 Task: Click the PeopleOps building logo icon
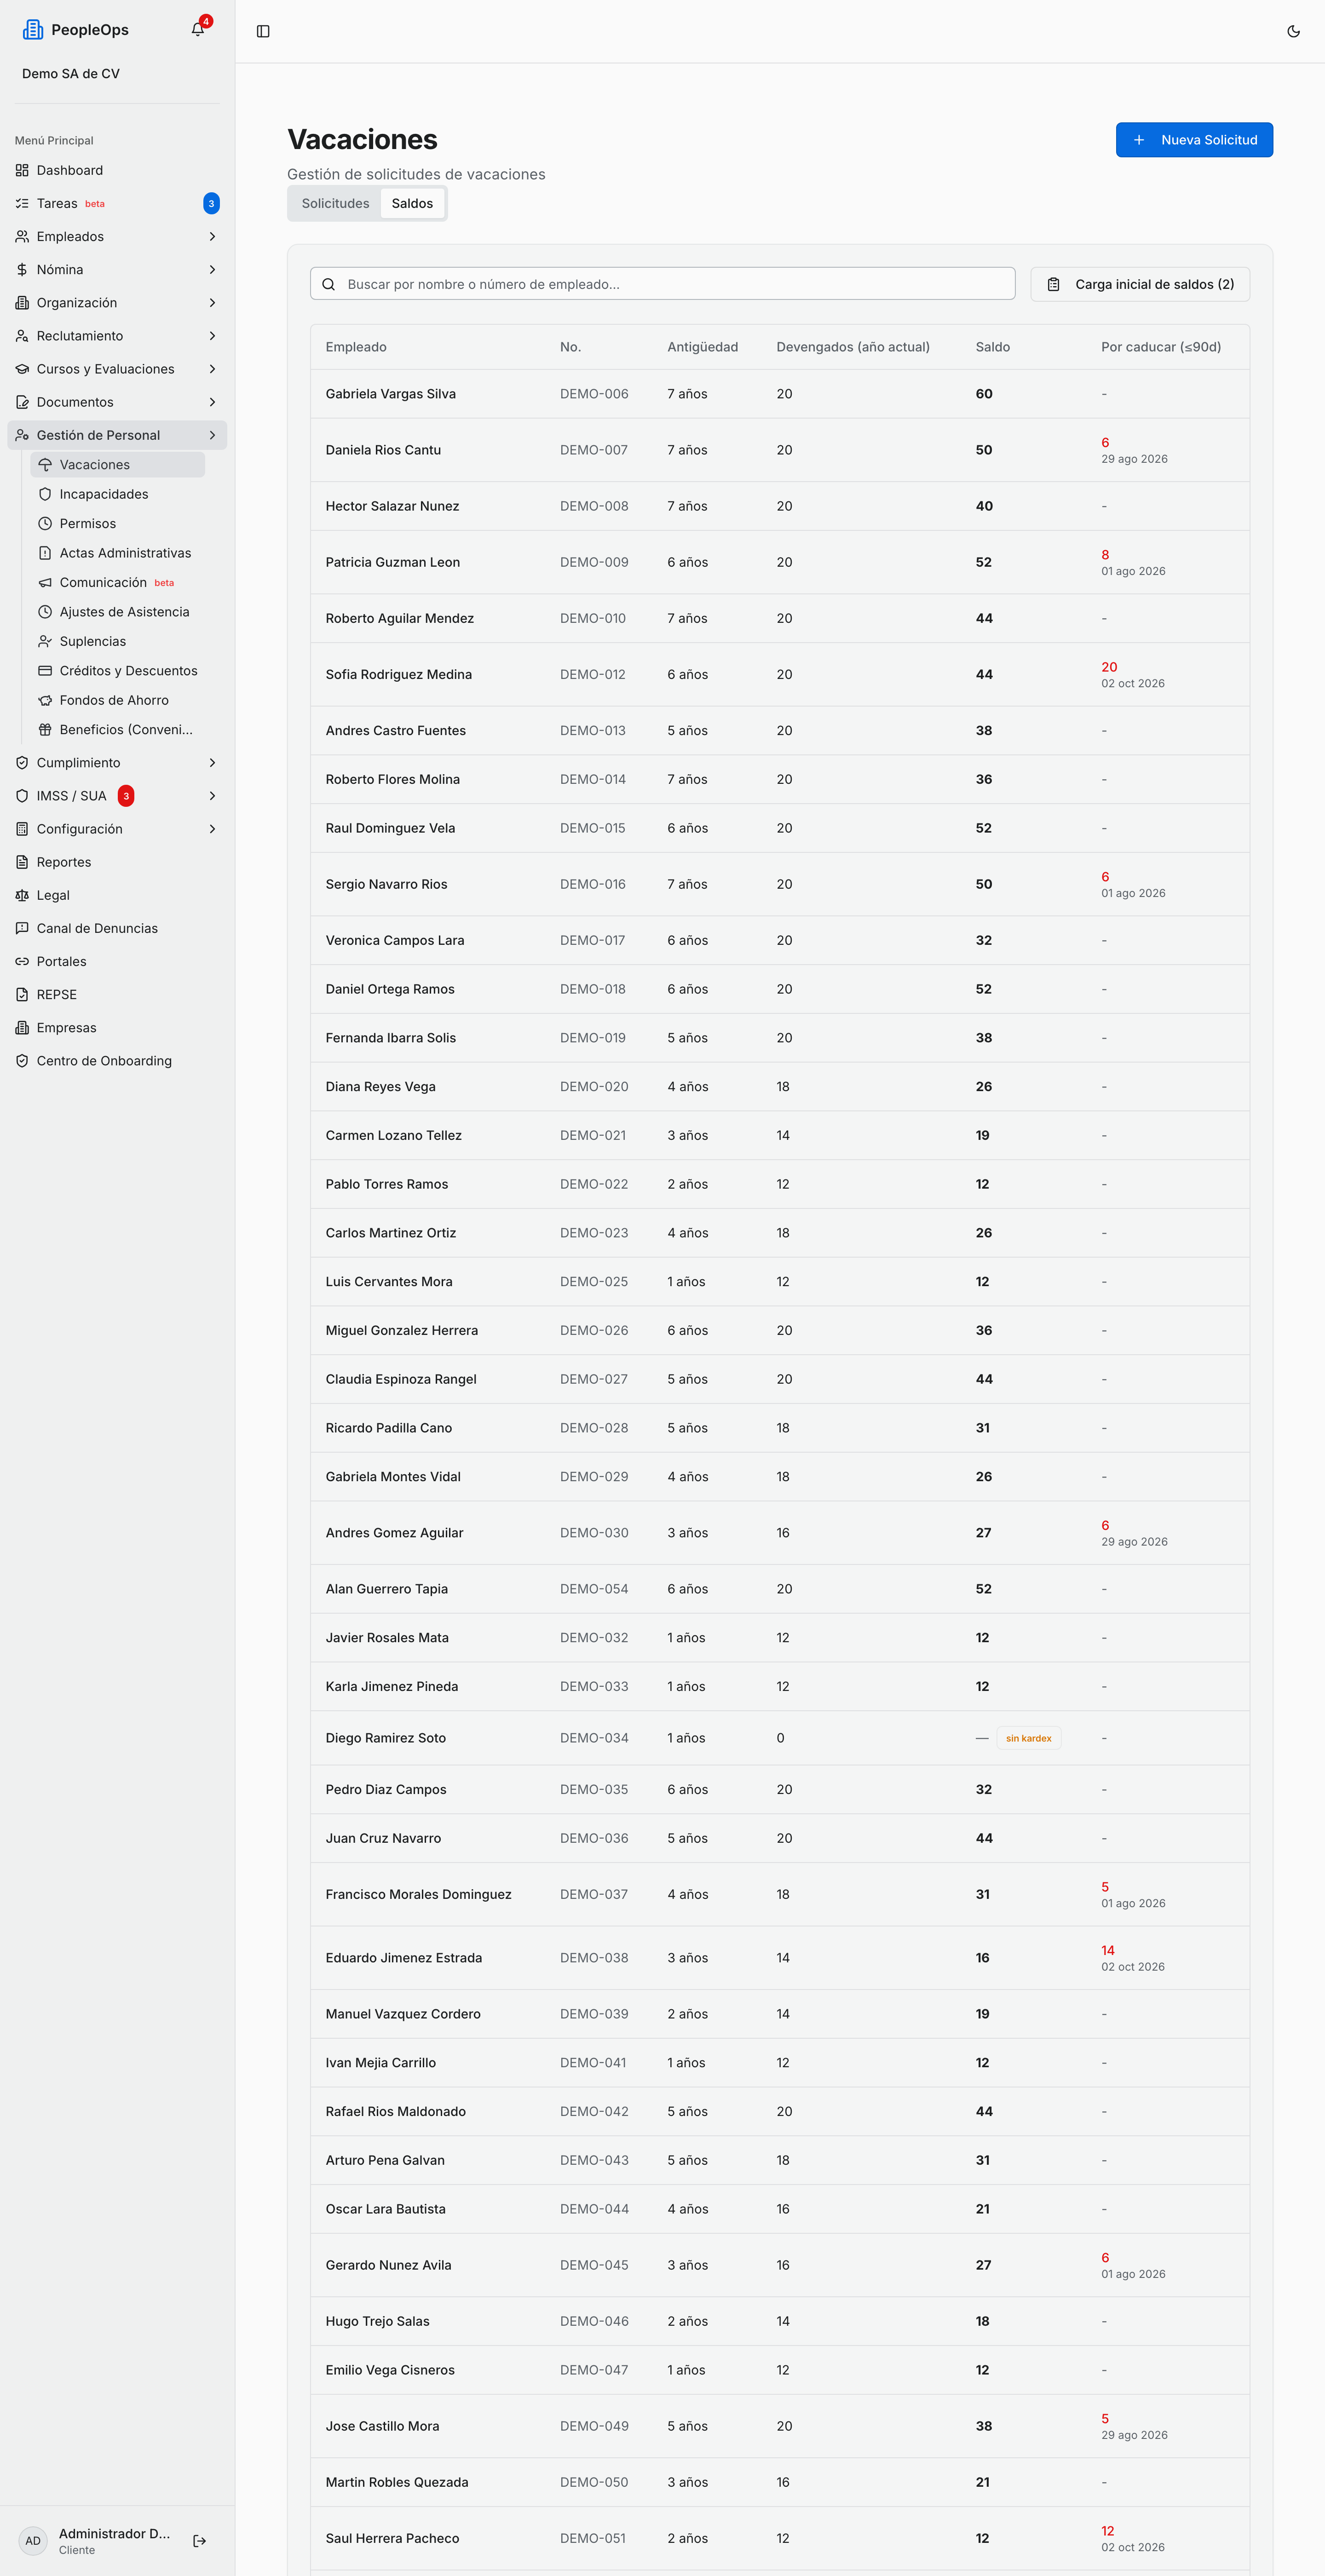coord(33,30)
